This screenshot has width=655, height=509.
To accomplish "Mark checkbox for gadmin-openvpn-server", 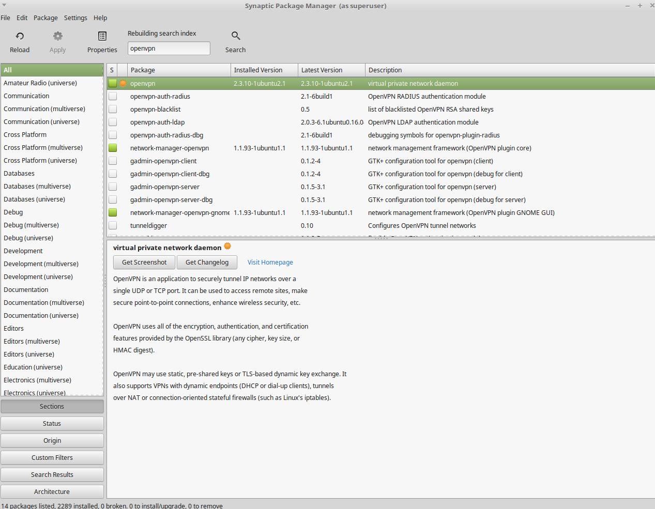I will (x=113, y=187).
